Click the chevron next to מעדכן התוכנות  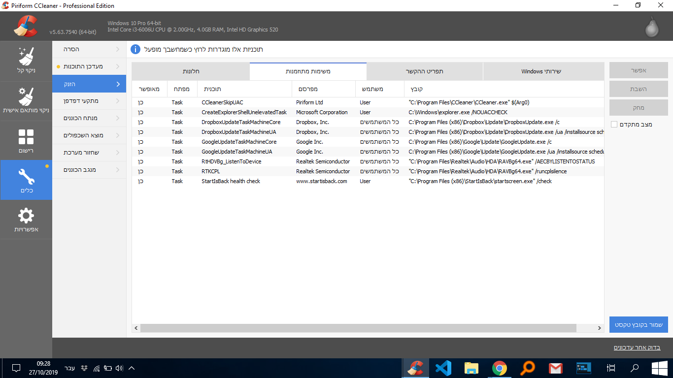[x=118, y=66]
